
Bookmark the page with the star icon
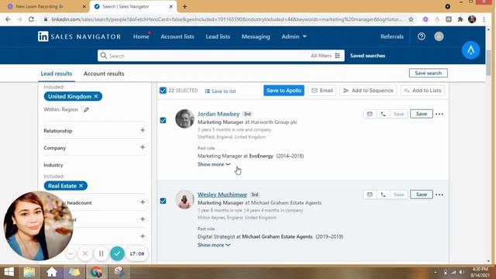pos(411,19)
